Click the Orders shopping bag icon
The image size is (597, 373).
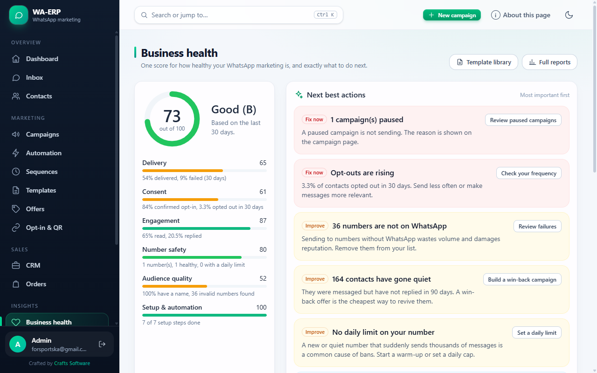click(16, 284)
